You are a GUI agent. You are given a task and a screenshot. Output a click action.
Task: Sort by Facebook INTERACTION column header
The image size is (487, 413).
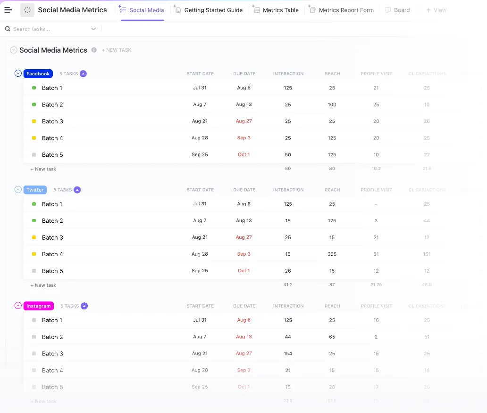pos(288,74)
